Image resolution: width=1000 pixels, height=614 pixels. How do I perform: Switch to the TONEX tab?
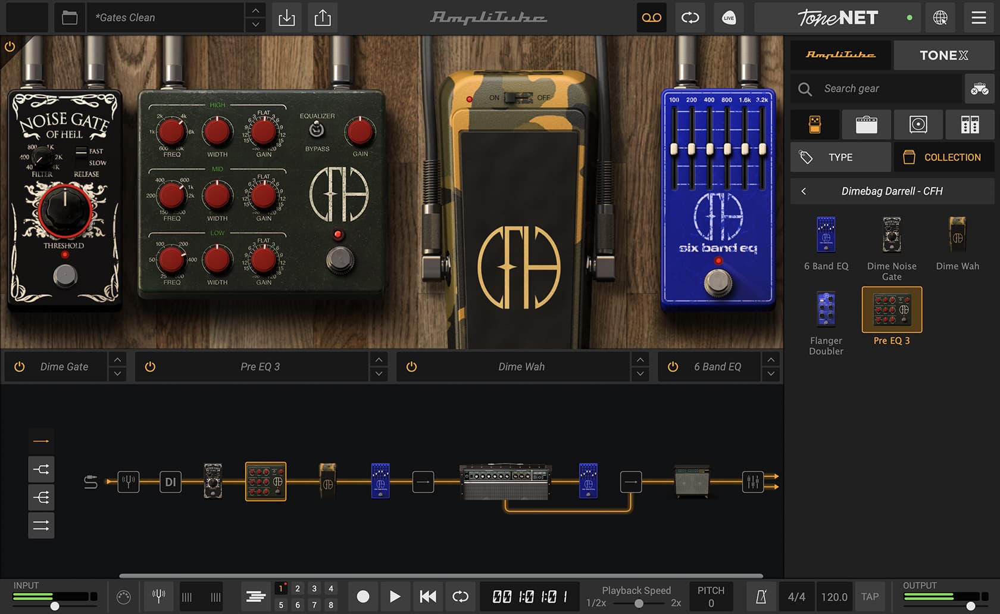point(943,55)
